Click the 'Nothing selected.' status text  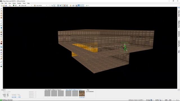(x=7, y=100)
